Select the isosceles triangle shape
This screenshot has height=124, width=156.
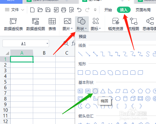point(103,91)
